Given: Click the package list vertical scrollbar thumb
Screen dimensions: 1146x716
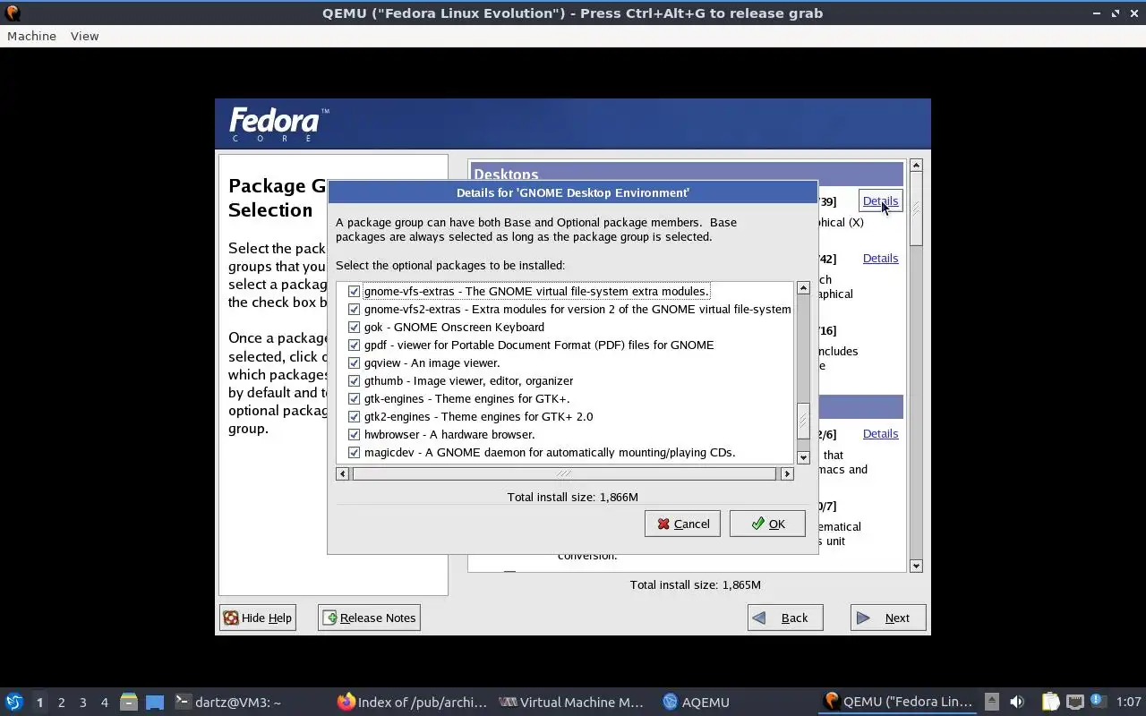Looking at the screenshot, I should [x=803, y=421].
